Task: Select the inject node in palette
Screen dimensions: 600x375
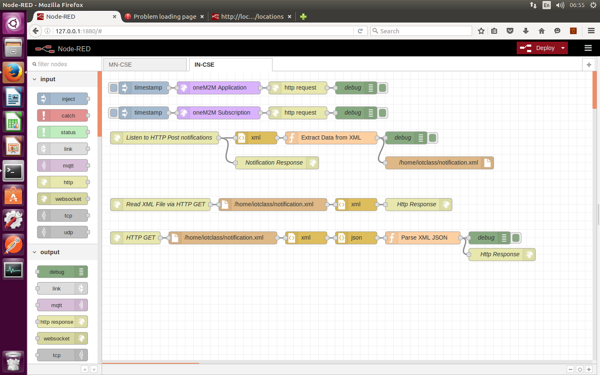Action: tap(62, 99)
